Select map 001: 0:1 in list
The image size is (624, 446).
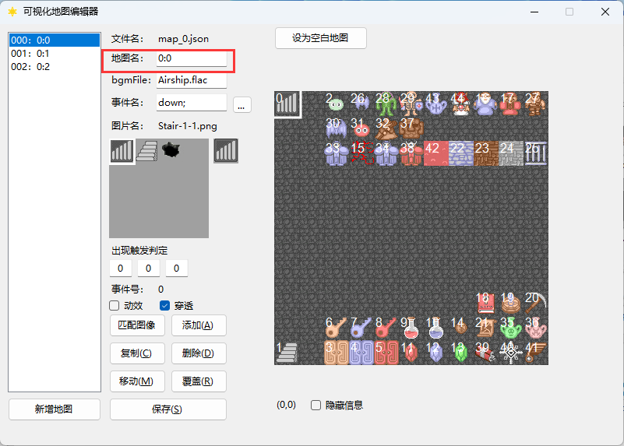tap(55, 53)
